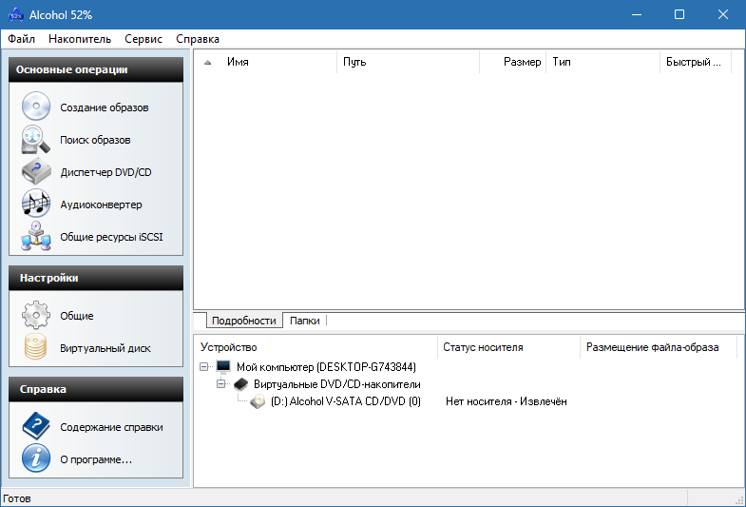
Task: Open the Сервис menu
Action: (x=143, y=39)
